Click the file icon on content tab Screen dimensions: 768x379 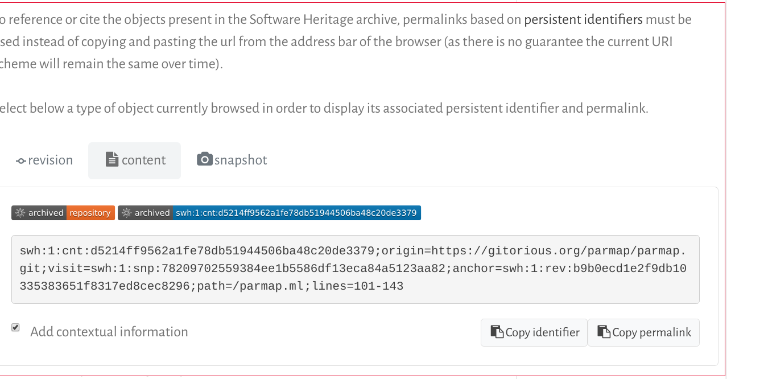[112, 159]
